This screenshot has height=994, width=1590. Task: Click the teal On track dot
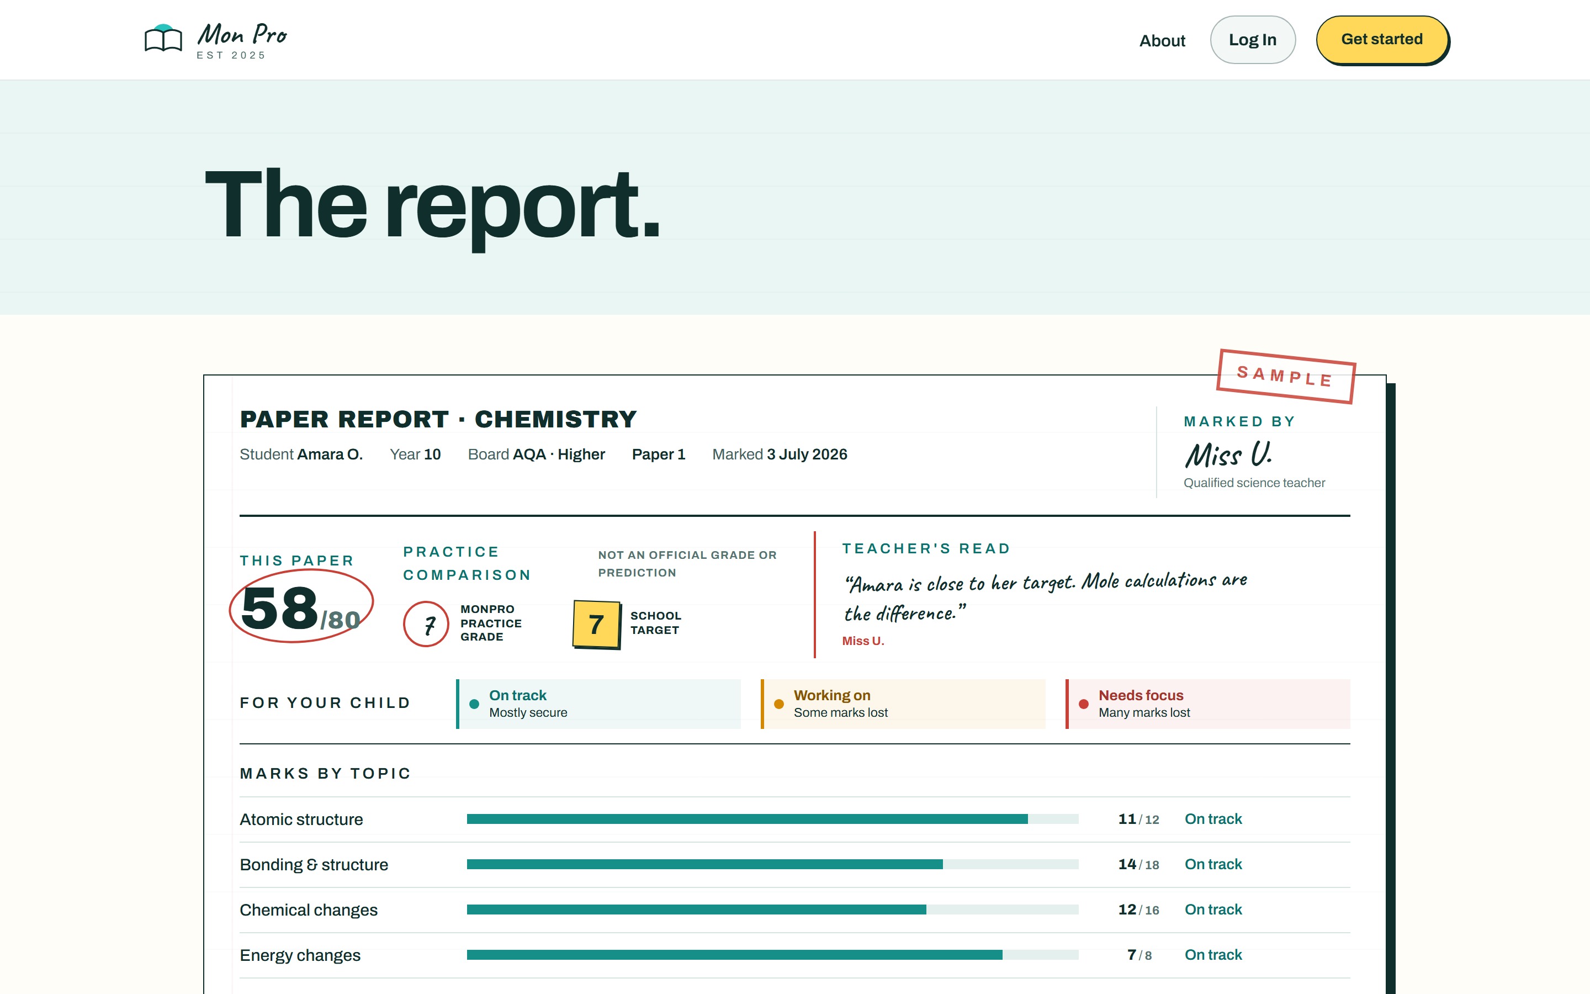tap(474, 704)
